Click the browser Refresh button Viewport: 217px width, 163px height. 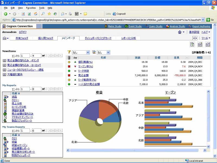29,14
